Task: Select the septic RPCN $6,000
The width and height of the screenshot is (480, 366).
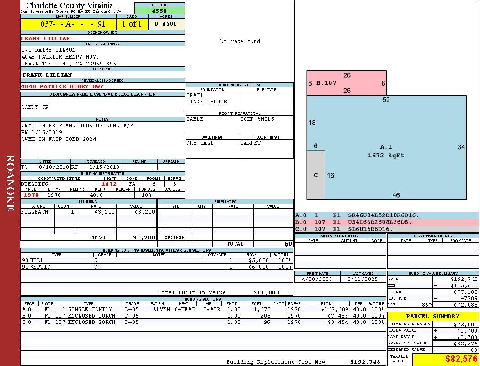Action: (x=259, y=267)
